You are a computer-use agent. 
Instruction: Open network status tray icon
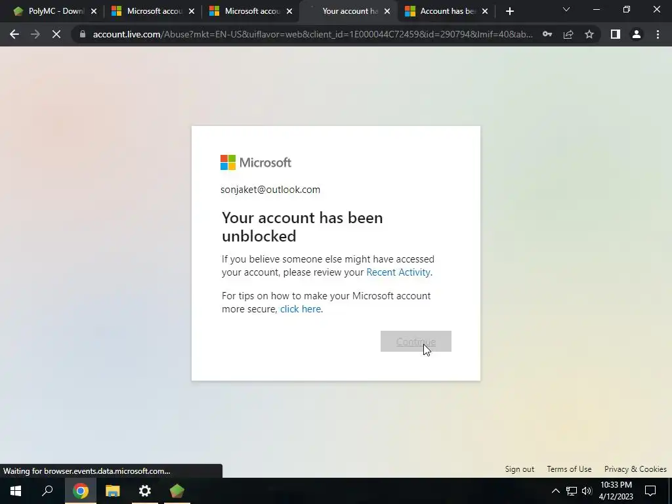(x=572, y=491)
